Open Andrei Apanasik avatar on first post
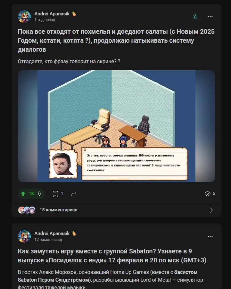Image resolution: width=231 pixels, height=289 pixels. 24,17
